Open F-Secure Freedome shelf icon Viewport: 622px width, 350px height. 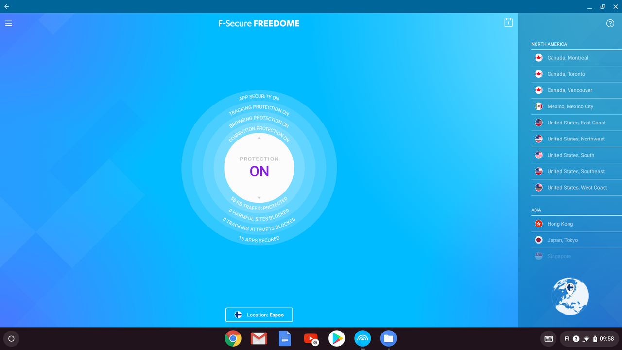click(363, 338)
